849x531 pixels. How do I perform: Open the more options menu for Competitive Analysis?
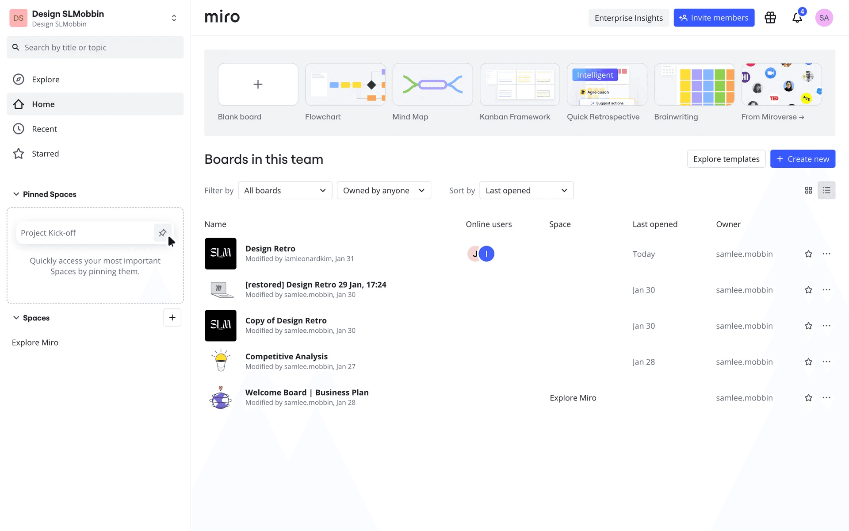(x=826, y=362)
